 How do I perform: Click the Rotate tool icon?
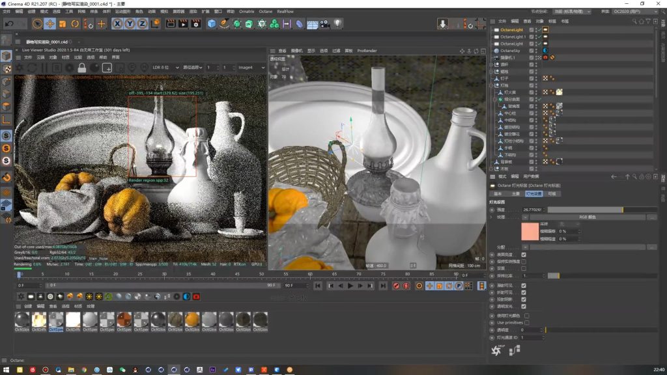75,24
